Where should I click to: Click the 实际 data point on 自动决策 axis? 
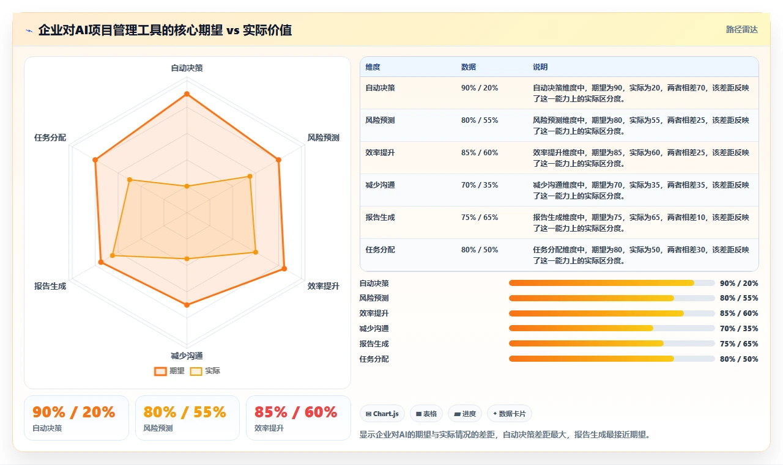click(x=187, y=186)
